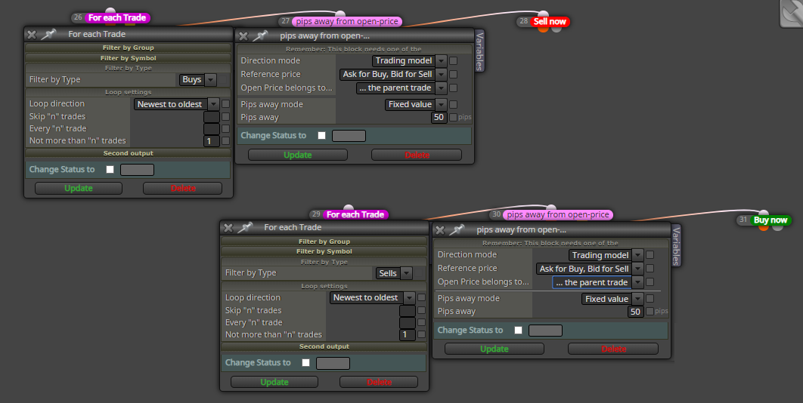The width and height of the screenshot is (803, 403).
Task: Tick Change Status to checkbox under block 30
Action: click(518, 331)
